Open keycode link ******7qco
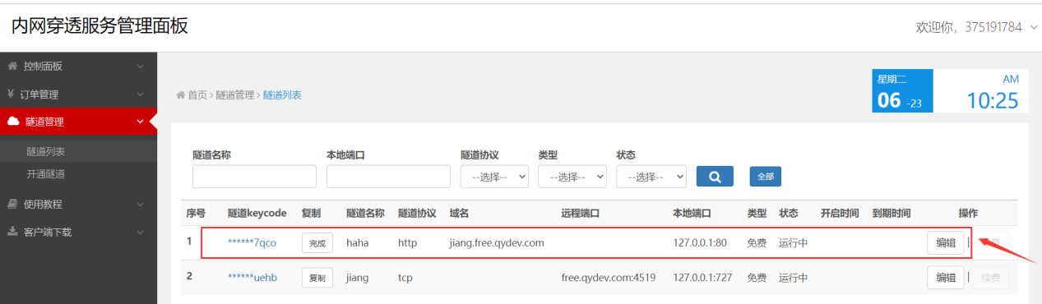The height and width of the screenshot is (304, 1042). point(252,243)
